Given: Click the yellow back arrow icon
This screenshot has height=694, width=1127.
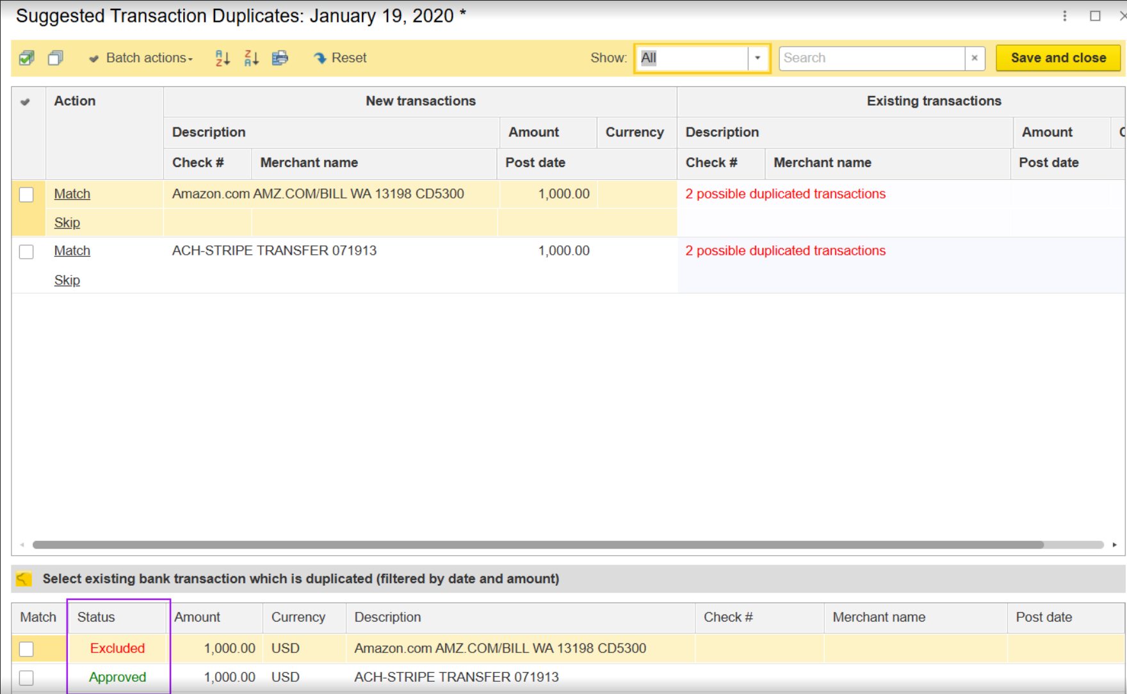Looking at the screenshot, I should tap(24, 579).
